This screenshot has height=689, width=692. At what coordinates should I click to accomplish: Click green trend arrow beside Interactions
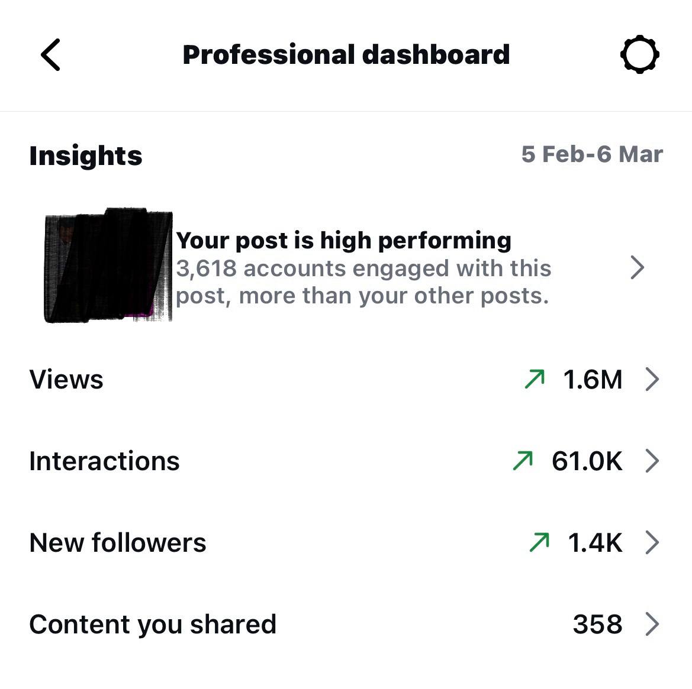[x=523, y=461]
